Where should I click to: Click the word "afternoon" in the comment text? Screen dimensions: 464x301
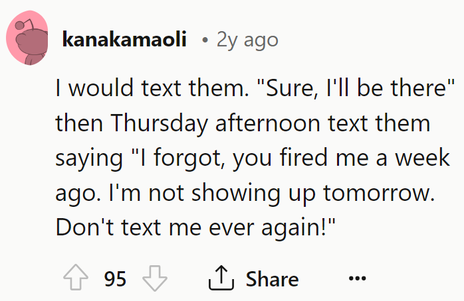click(268, 123)
